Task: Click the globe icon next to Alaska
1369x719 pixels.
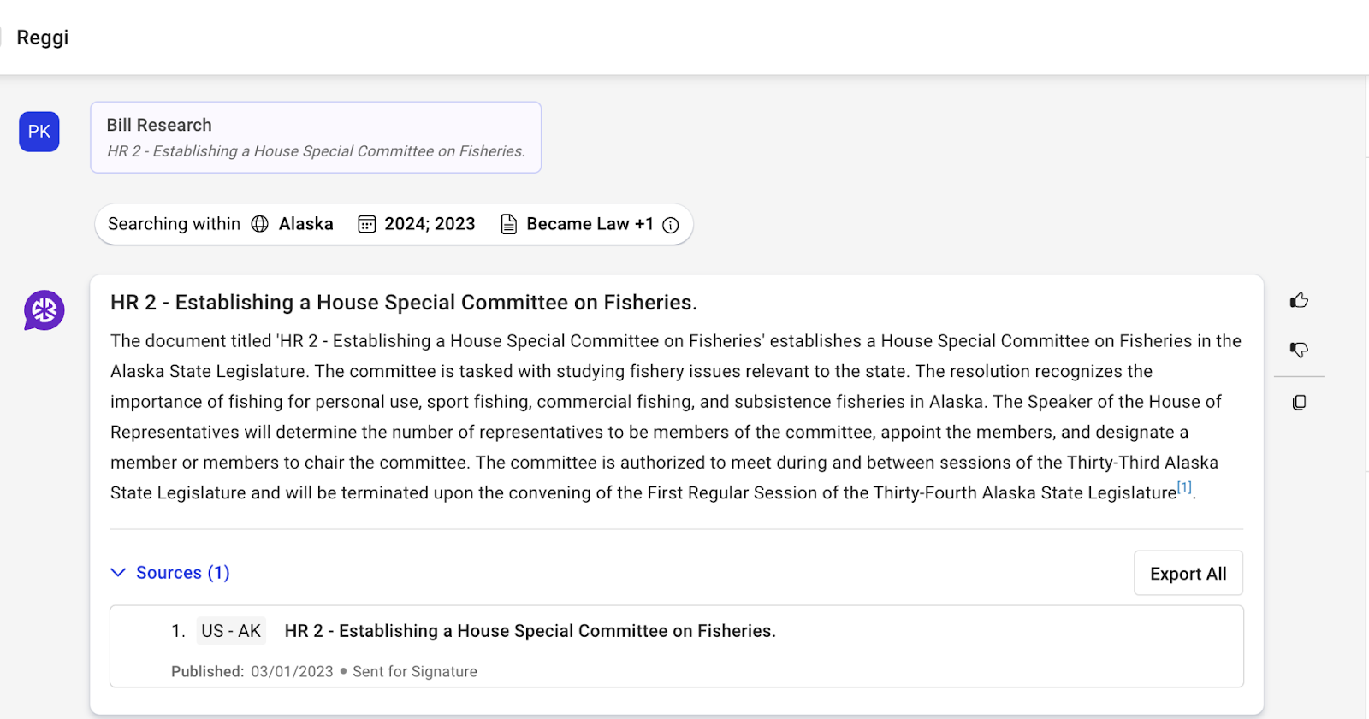Action: [260, 224]
